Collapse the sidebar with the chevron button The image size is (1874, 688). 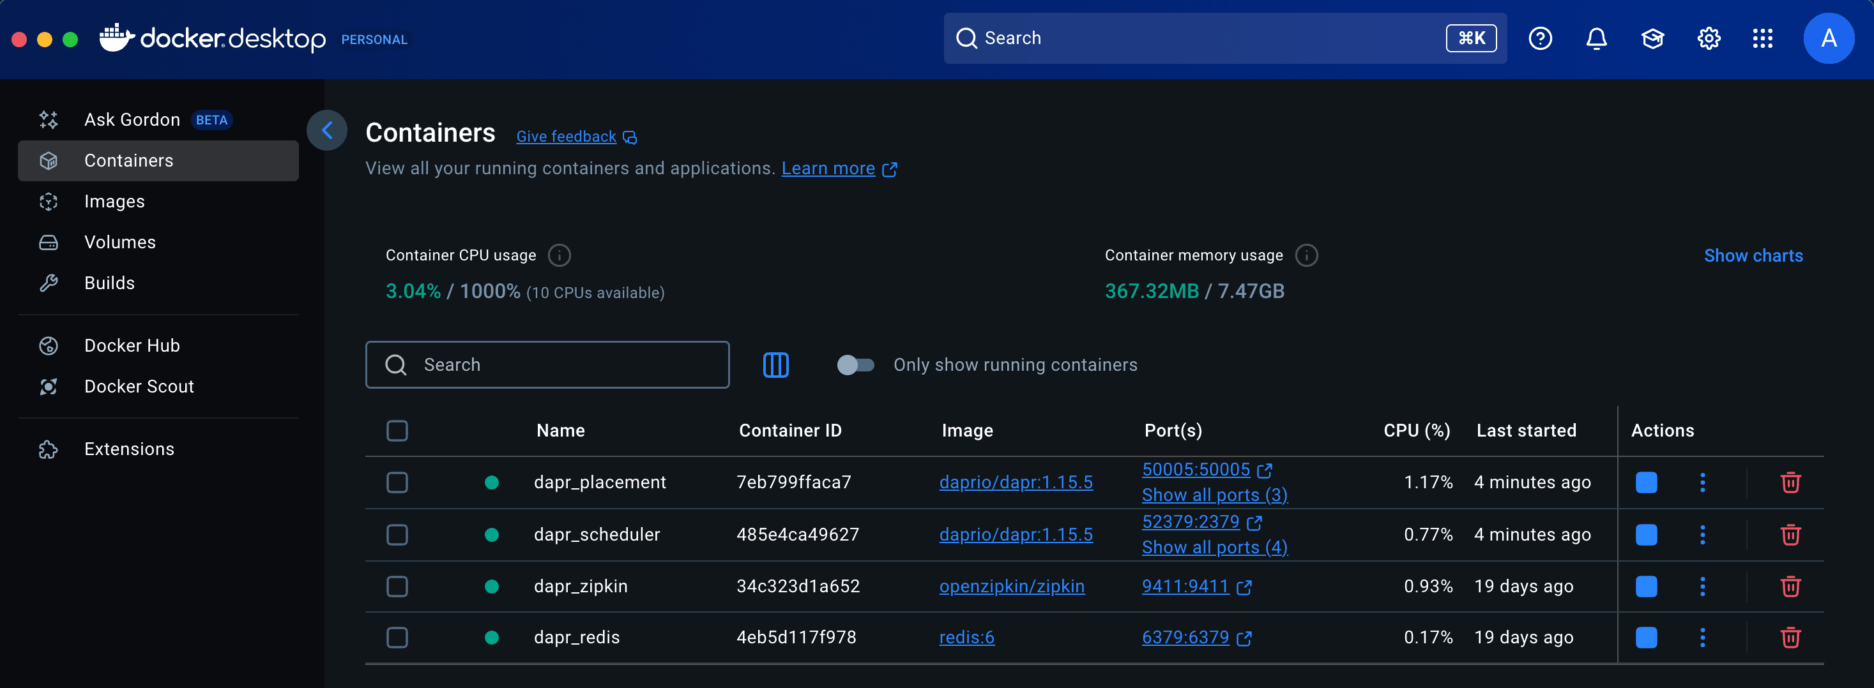pyautogui.click(x=326, y=130)
